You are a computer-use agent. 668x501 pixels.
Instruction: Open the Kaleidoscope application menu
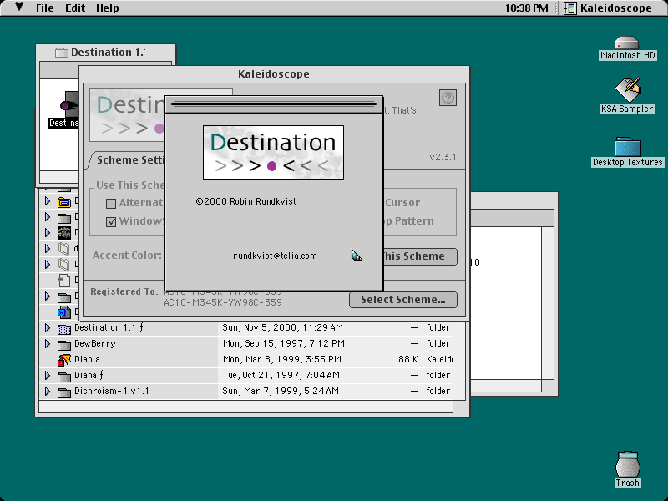pos(608,8)
